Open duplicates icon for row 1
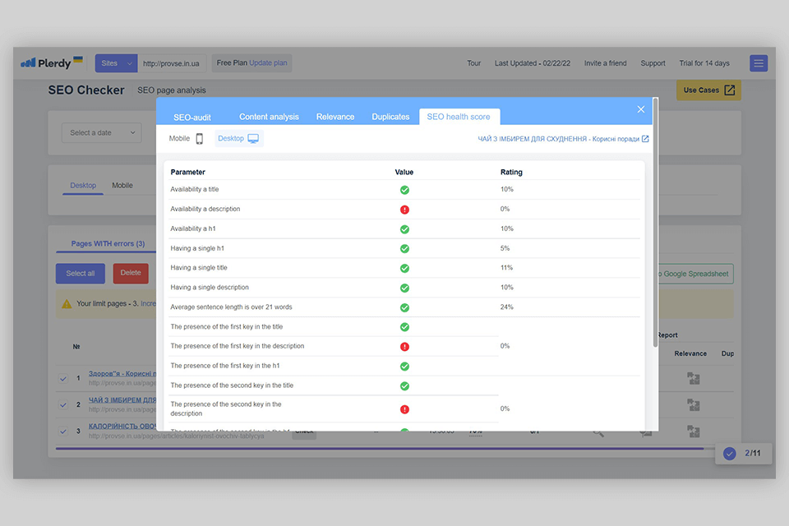This screenshot has width=789, height=526. point(694,379)
